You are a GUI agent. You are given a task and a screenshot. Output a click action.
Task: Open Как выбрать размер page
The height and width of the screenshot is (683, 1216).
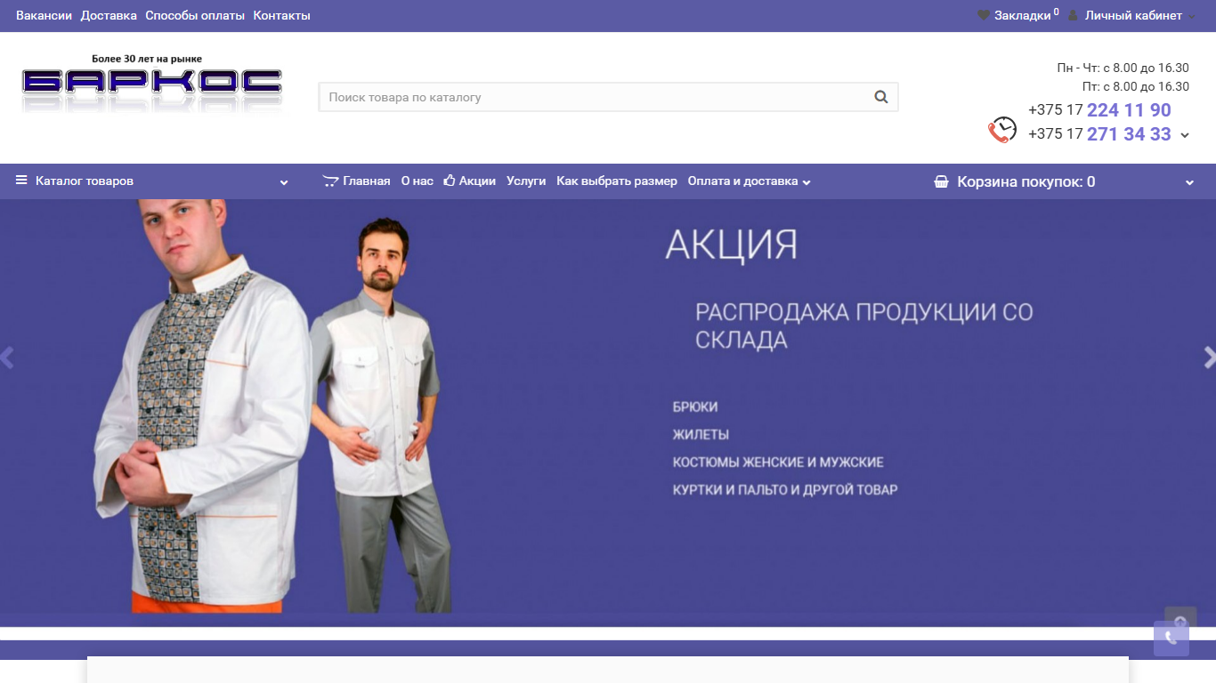(617, 181)
